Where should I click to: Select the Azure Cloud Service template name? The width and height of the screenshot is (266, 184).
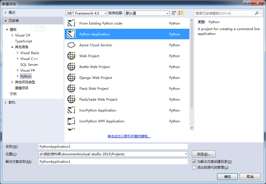(96, 45)
